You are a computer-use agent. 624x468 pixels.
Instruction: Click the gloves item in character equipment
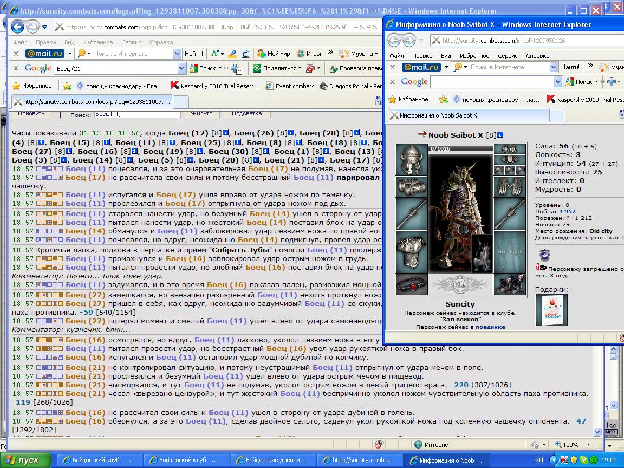(509, 187)
